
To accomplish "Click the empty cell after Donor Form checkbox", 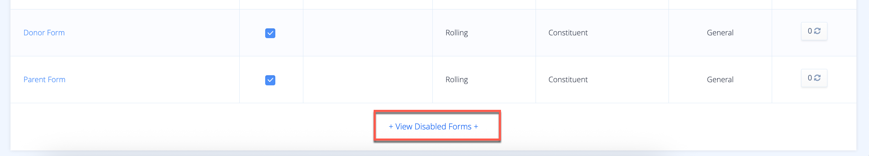I will click(x=368, y=33).
